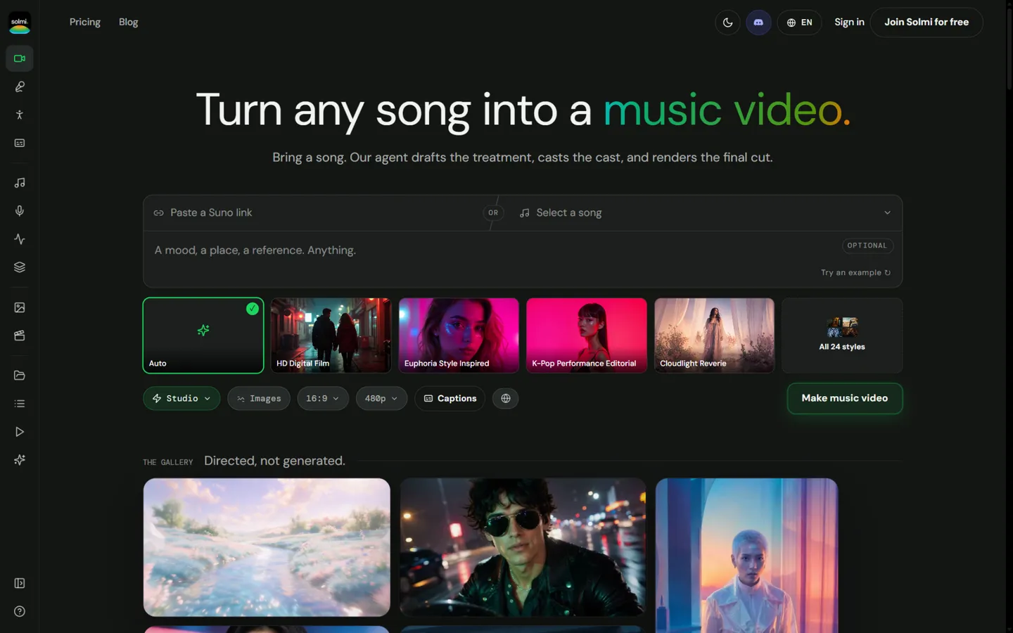Click the Paste a Suno link field
1013x633 pixels.
(317, 213)
